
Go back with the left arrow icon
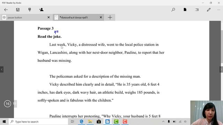coord(6,10)
